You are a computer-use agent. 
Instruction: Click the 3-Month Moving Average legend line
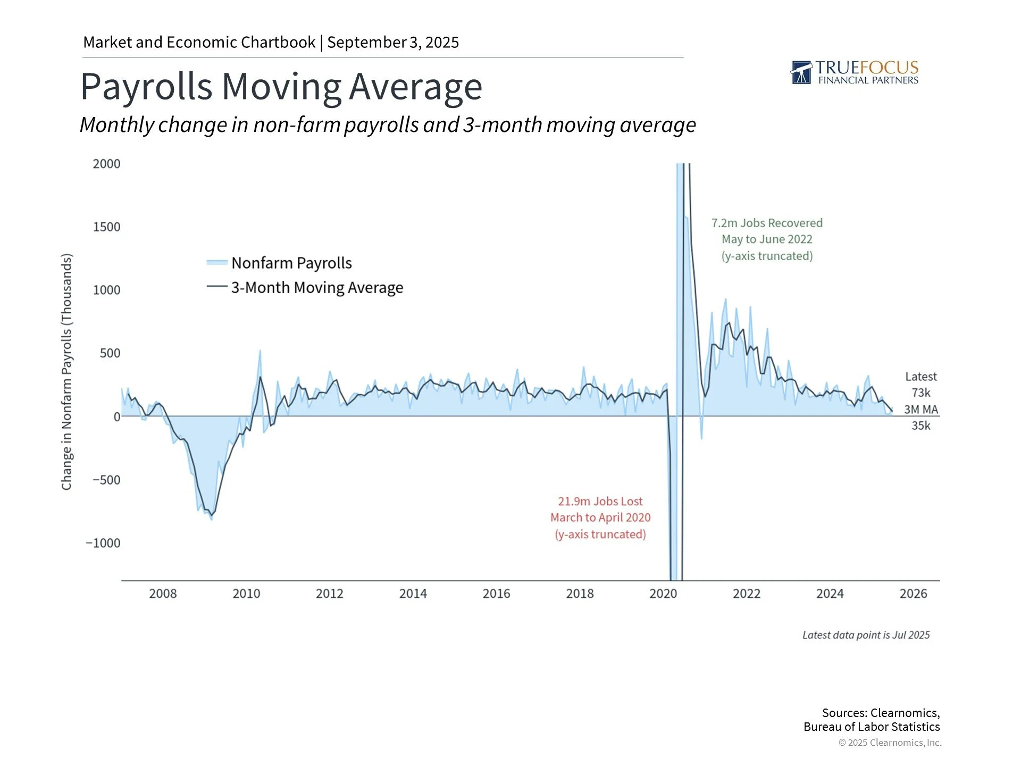tap(216, 287)
